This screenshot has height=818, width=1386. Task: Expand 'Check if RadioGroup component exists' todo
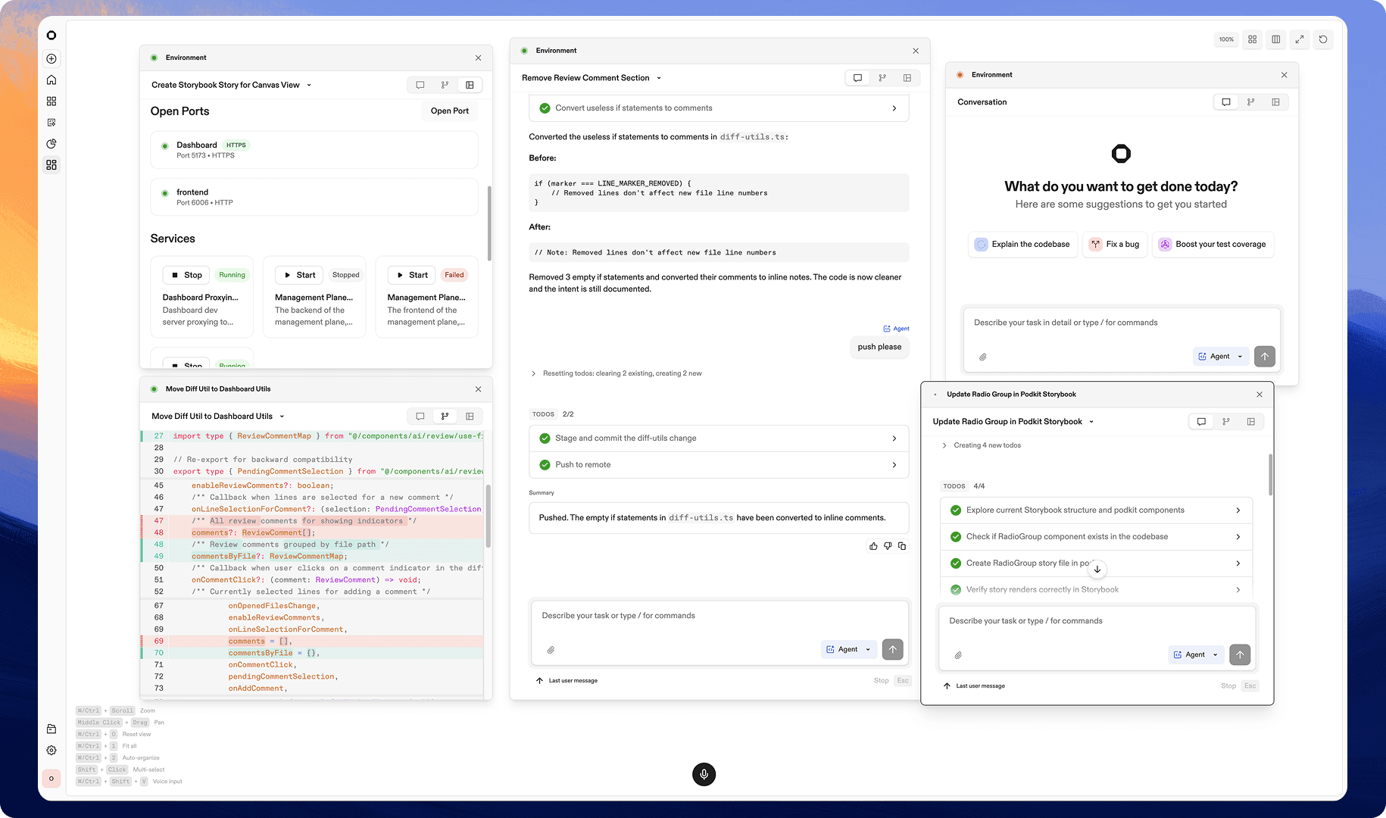tap(1239, 536)
